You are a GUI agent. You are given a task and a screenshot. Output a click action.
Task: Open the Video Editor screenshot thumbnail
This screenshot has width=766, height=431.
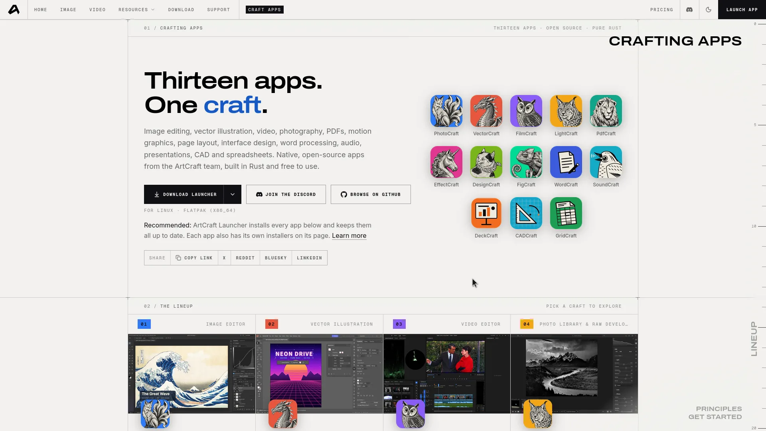point(447,374)
